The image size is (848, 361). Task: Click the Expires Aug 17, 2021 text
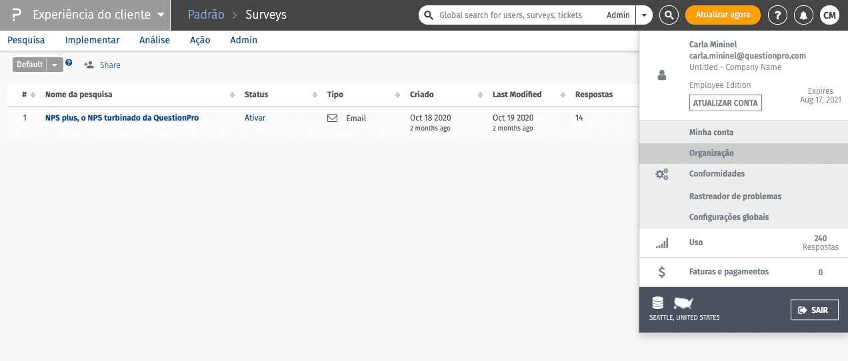tap(821, 95)
